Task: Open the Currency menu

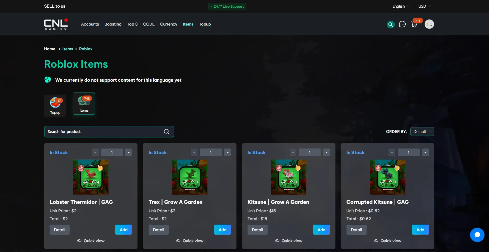Action: [x=169, y=24]
